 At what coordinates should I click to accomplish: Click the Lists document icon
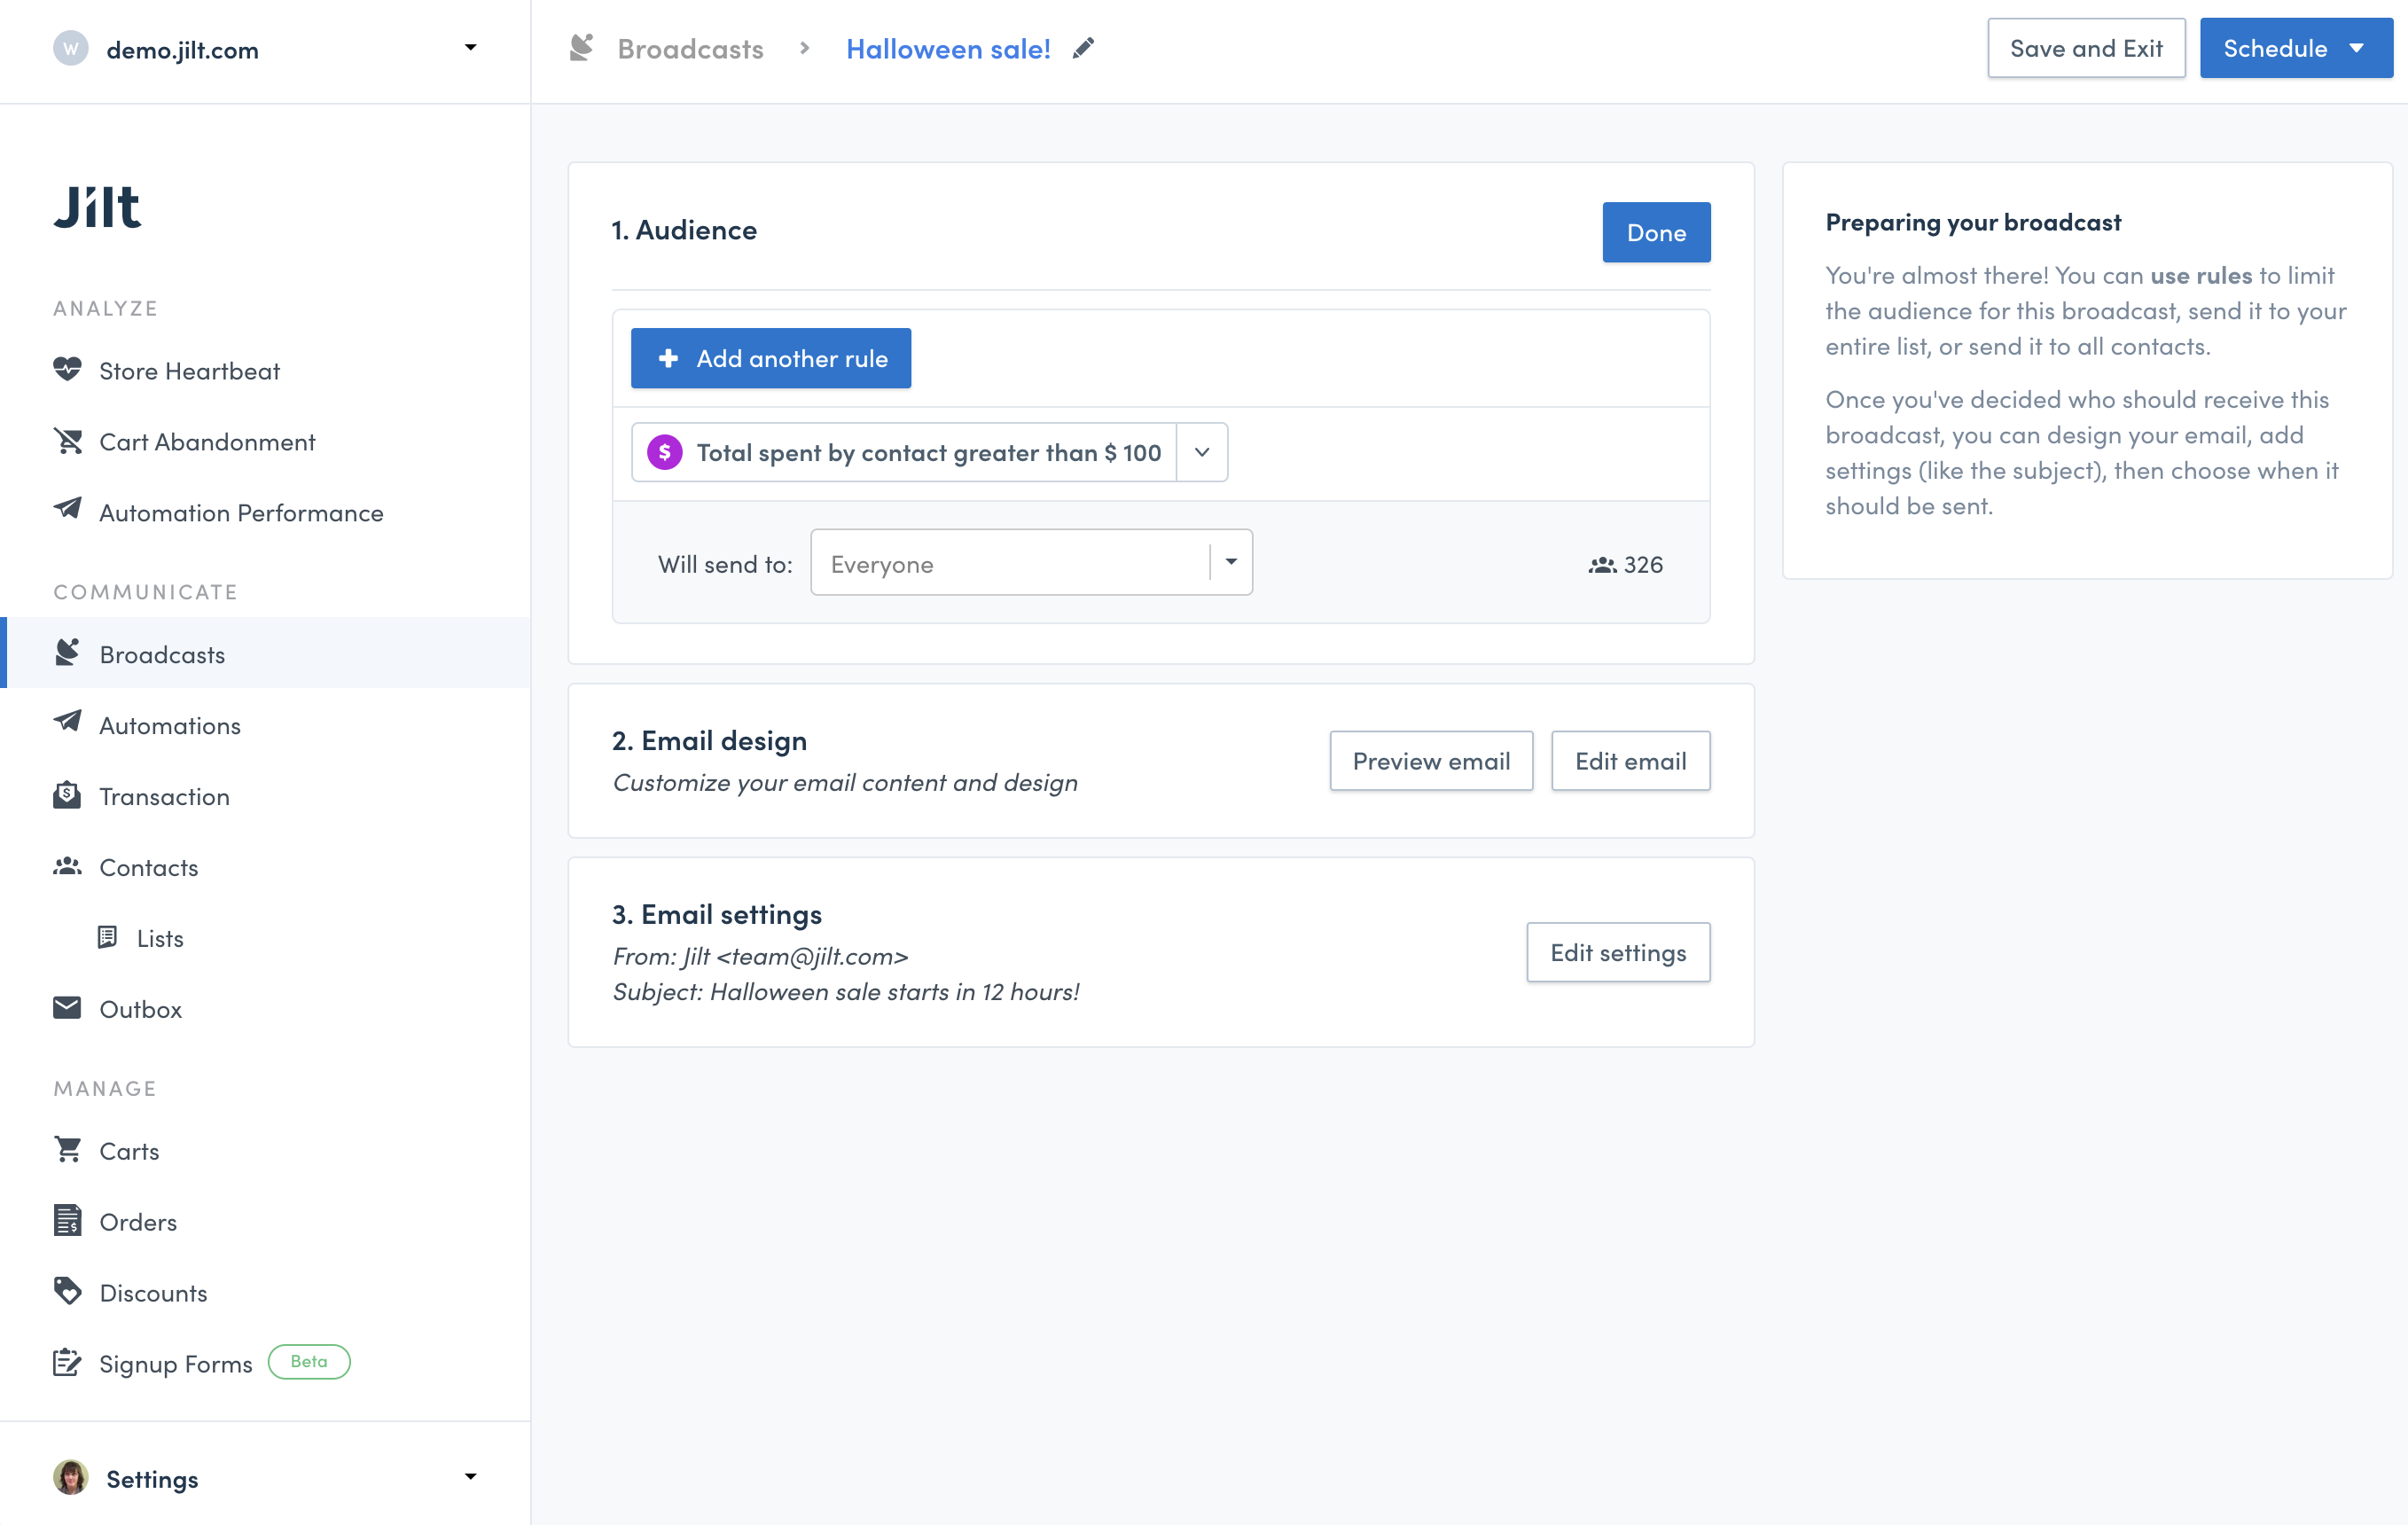point(107,937)
